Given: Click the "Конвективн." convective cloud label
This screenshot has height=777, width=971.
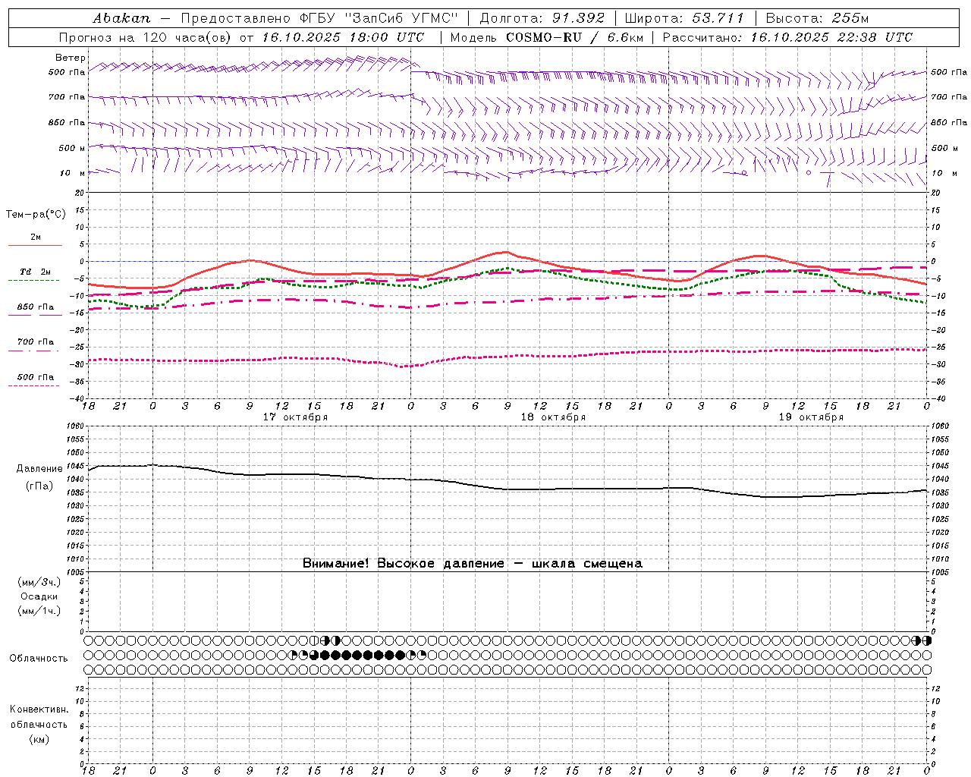Looking at the screenshot, I should coord(39,709).
